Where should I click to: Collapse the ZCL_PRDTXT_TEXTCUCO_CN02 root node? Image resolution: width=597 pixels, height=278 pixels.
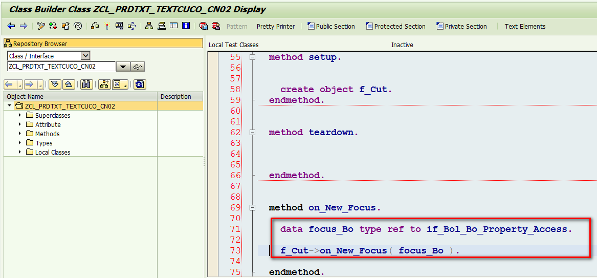point(9,106)
